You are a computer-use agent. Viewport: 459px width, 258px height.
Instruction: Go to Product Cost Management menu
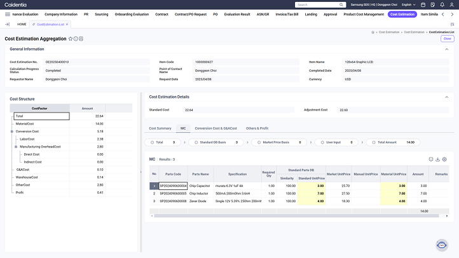pos(364,13)
